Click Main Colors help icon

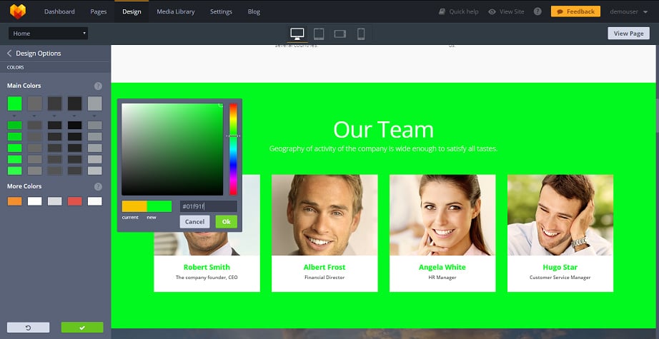[98, 86]
